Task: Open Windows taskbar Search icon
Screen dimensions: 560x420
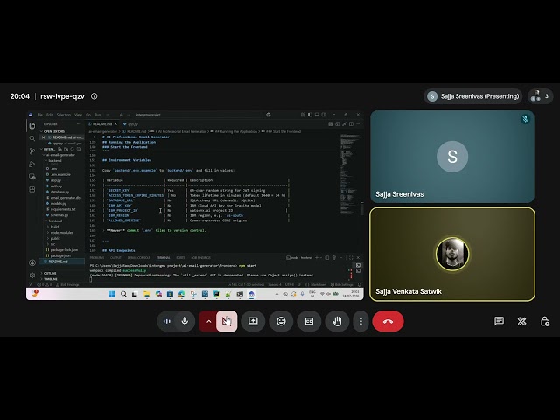Action: tap(123, 294)
